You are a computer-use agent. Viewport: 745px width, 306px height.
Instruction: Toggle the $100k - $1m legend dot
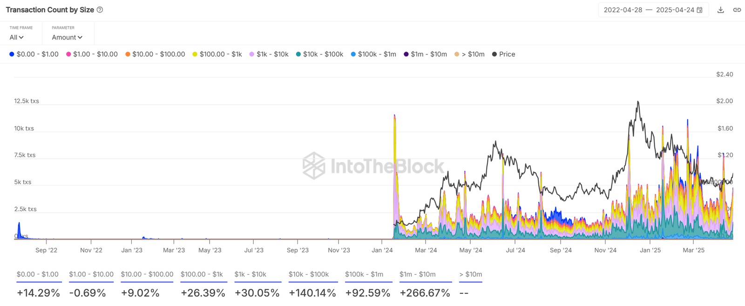click(x=353, y=54)
